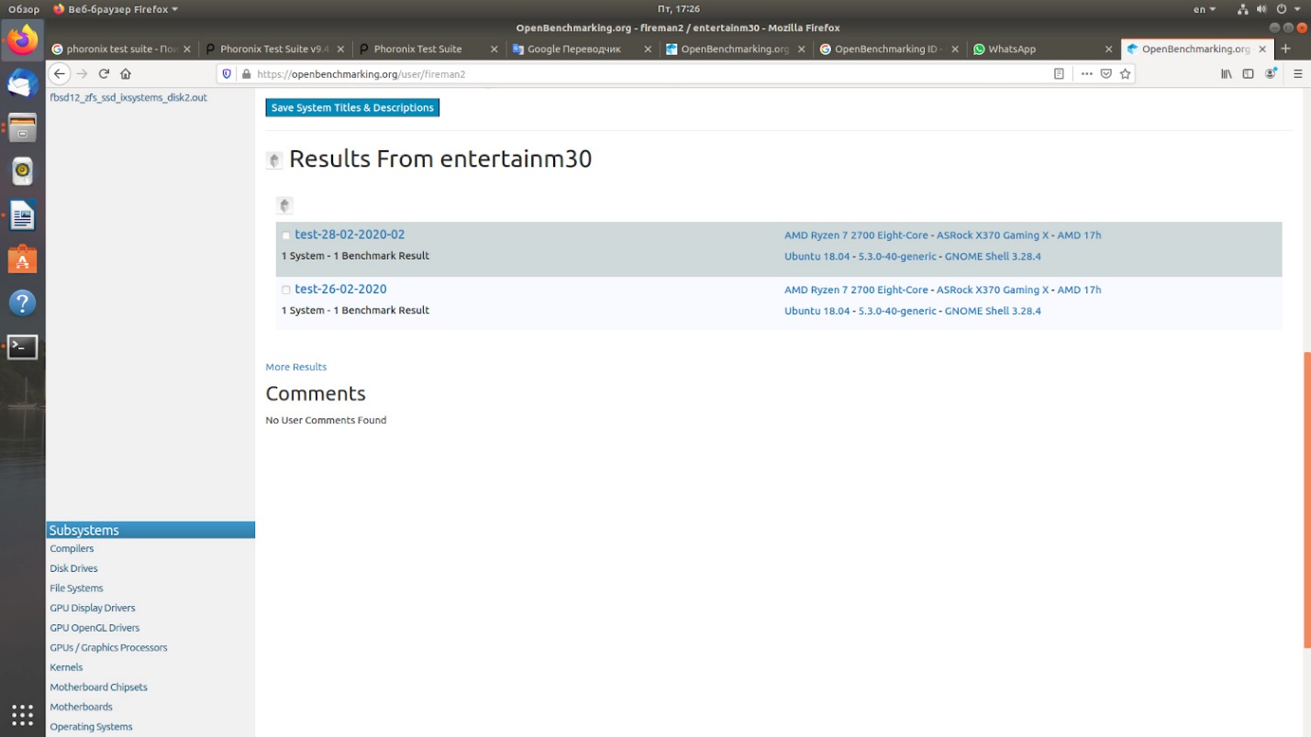Screen dimensions: 1311x737
Task: Open tracking protection shield icon
Action: tap(227, 73)
